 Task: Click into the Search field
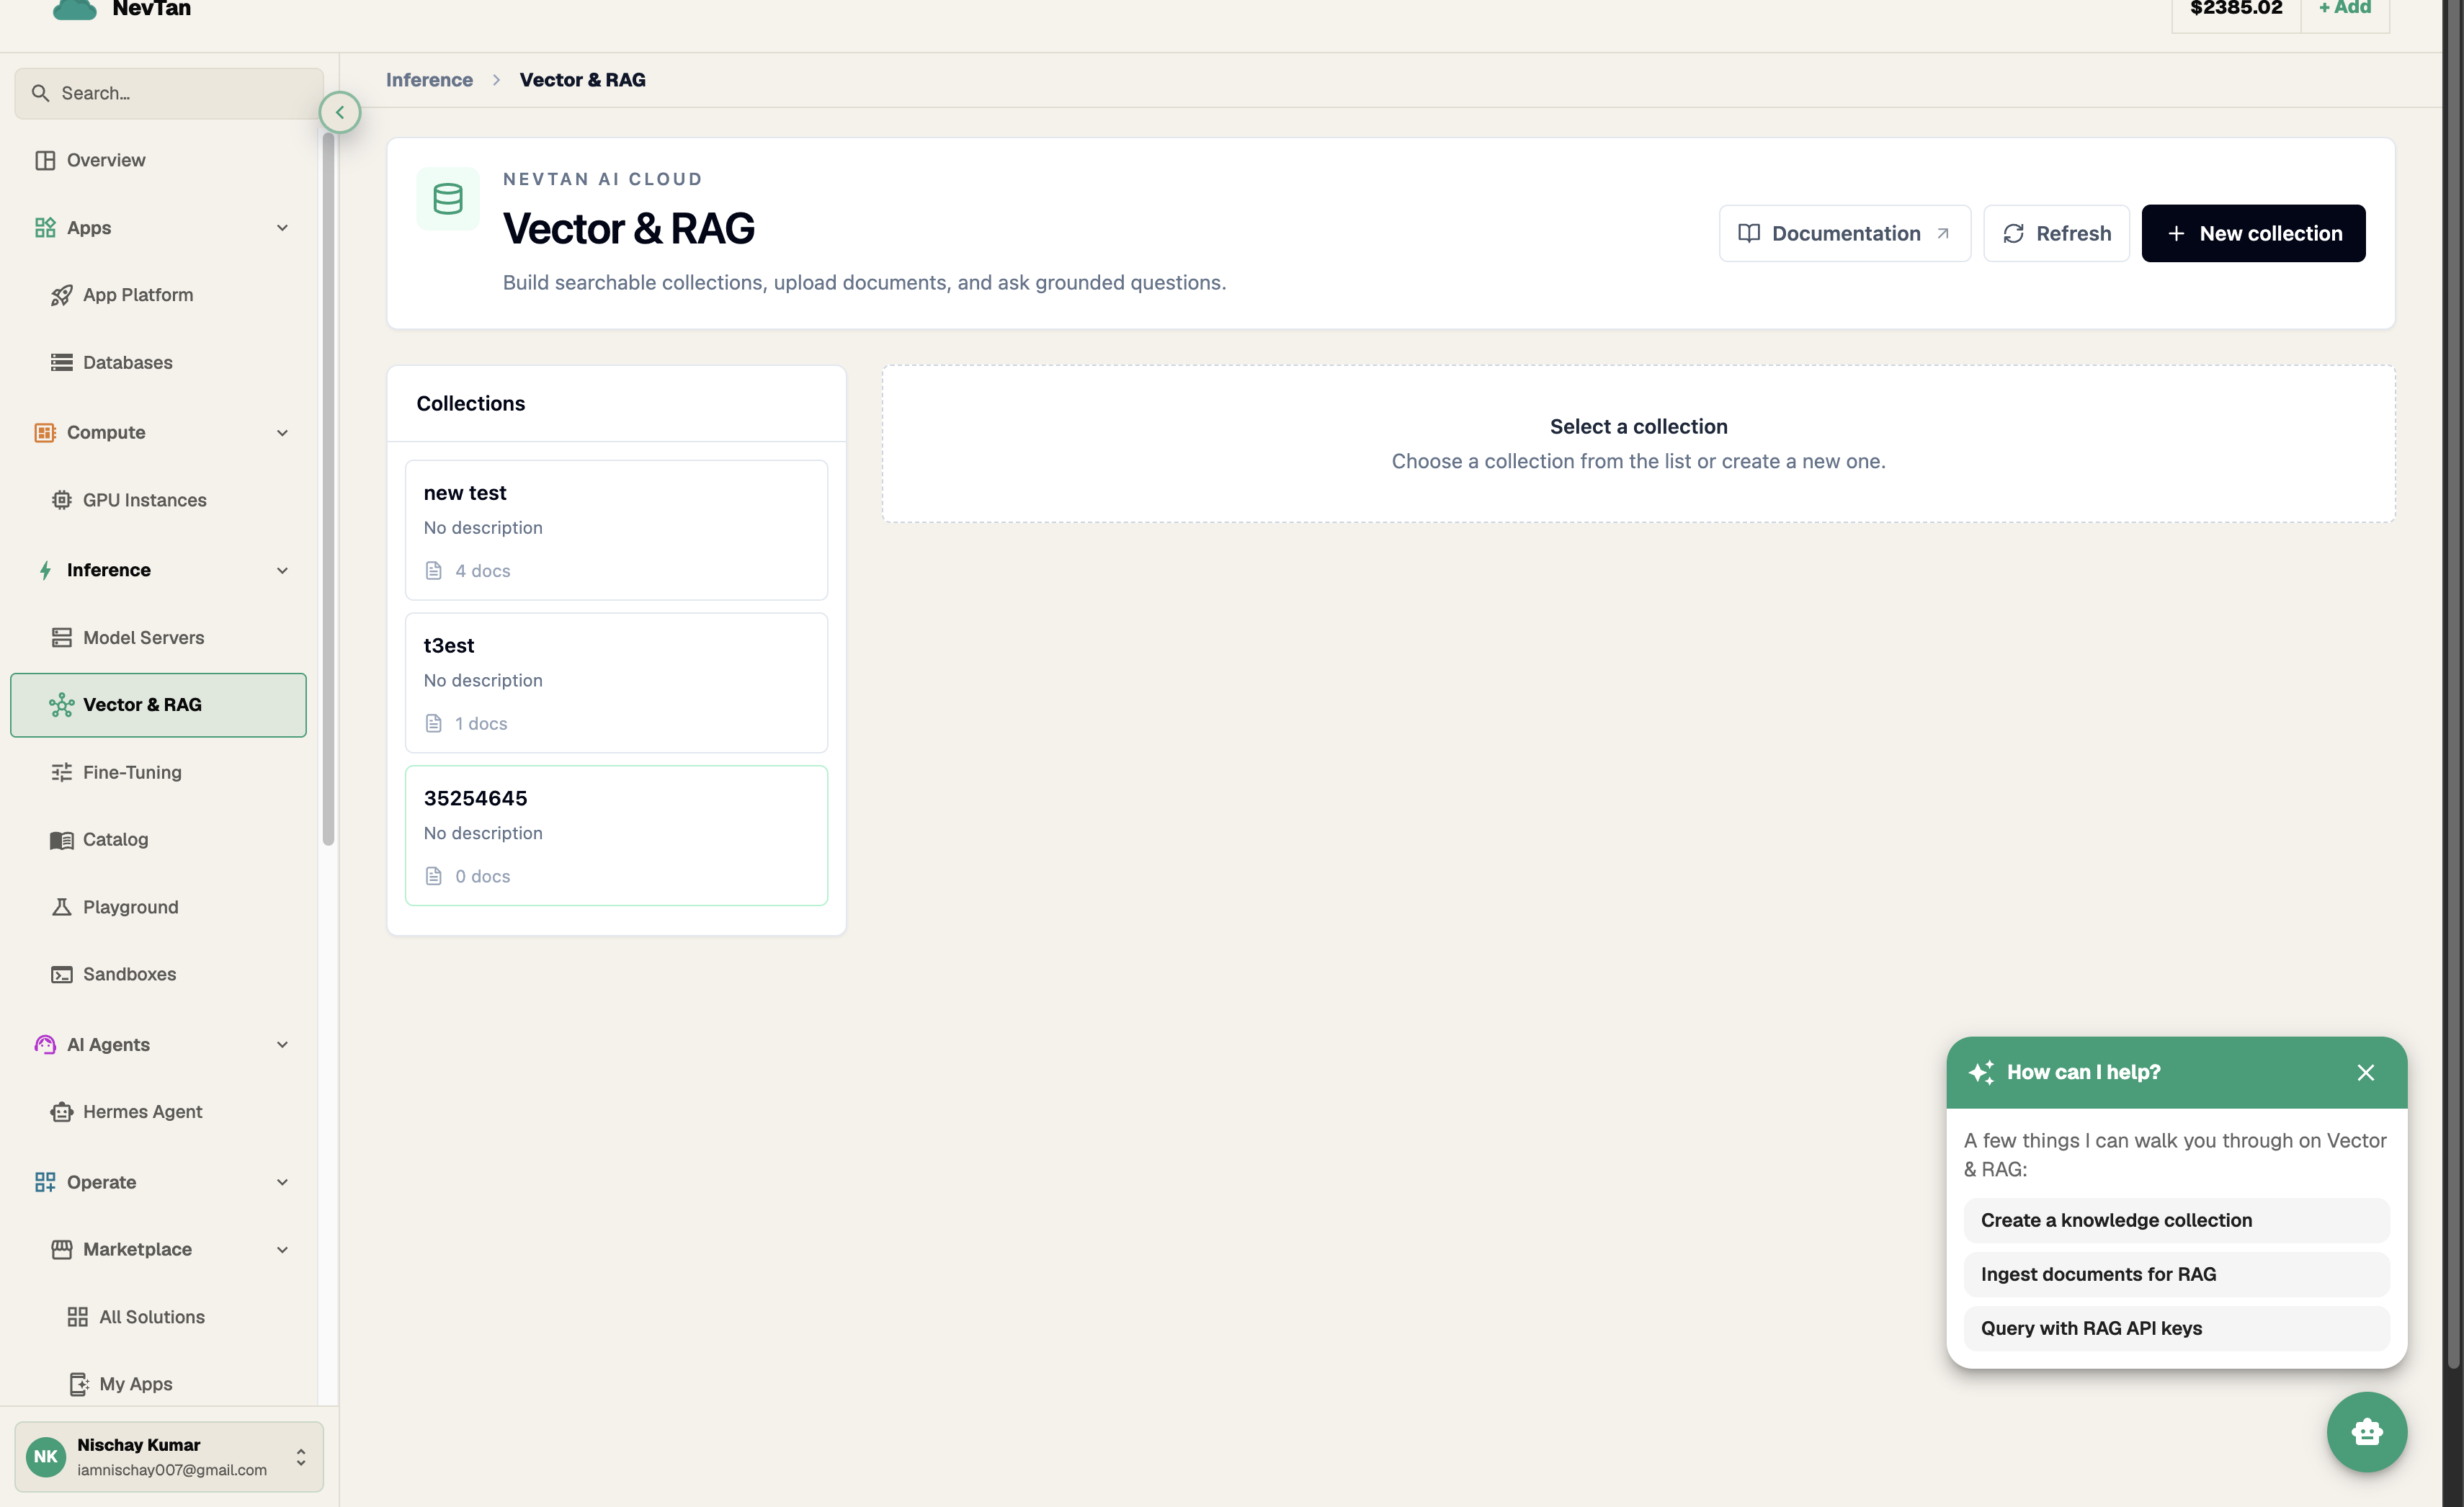tap(169, 93)
